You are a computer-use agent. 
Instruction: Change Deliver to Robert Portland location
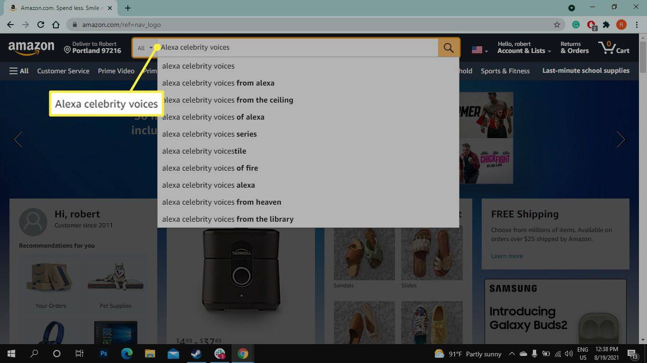click(x=93, y=47)
